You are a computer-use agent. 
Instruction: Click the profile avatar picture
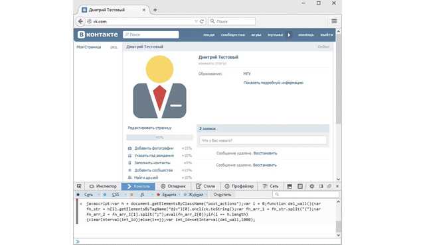[x=159, y=87]
